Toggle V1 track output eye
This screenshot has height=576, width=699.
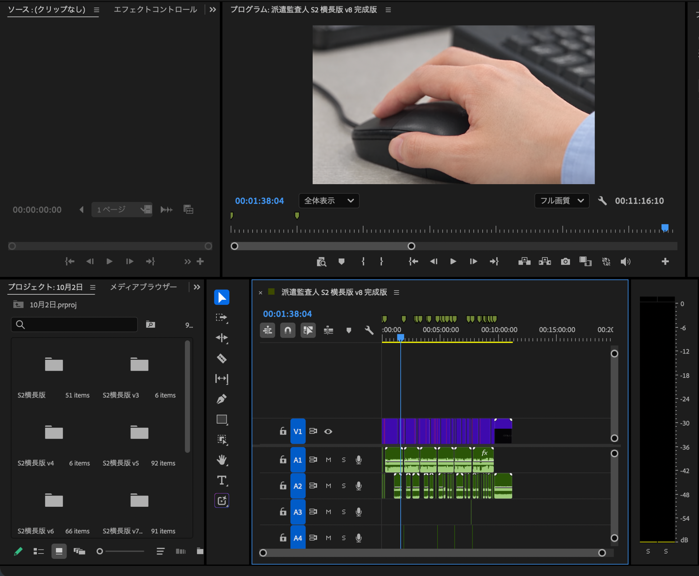pos(328,431)
